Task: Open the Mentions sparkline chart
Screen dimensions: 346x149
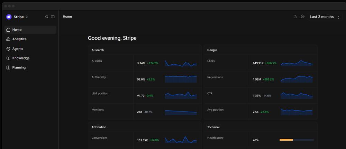Action: click(x=181, y=111)
